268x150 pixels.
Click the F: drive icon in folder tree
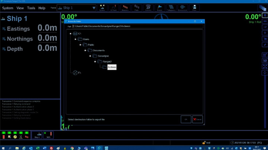(75, 73)
